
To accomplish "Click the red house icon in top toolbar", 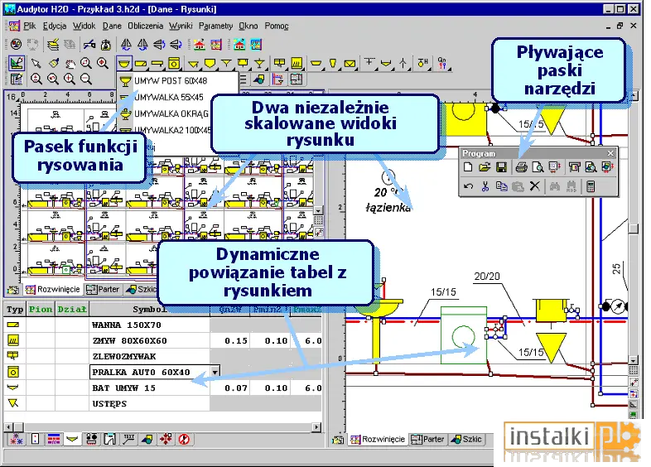I will pyautogui.click(x=200, y=45).
